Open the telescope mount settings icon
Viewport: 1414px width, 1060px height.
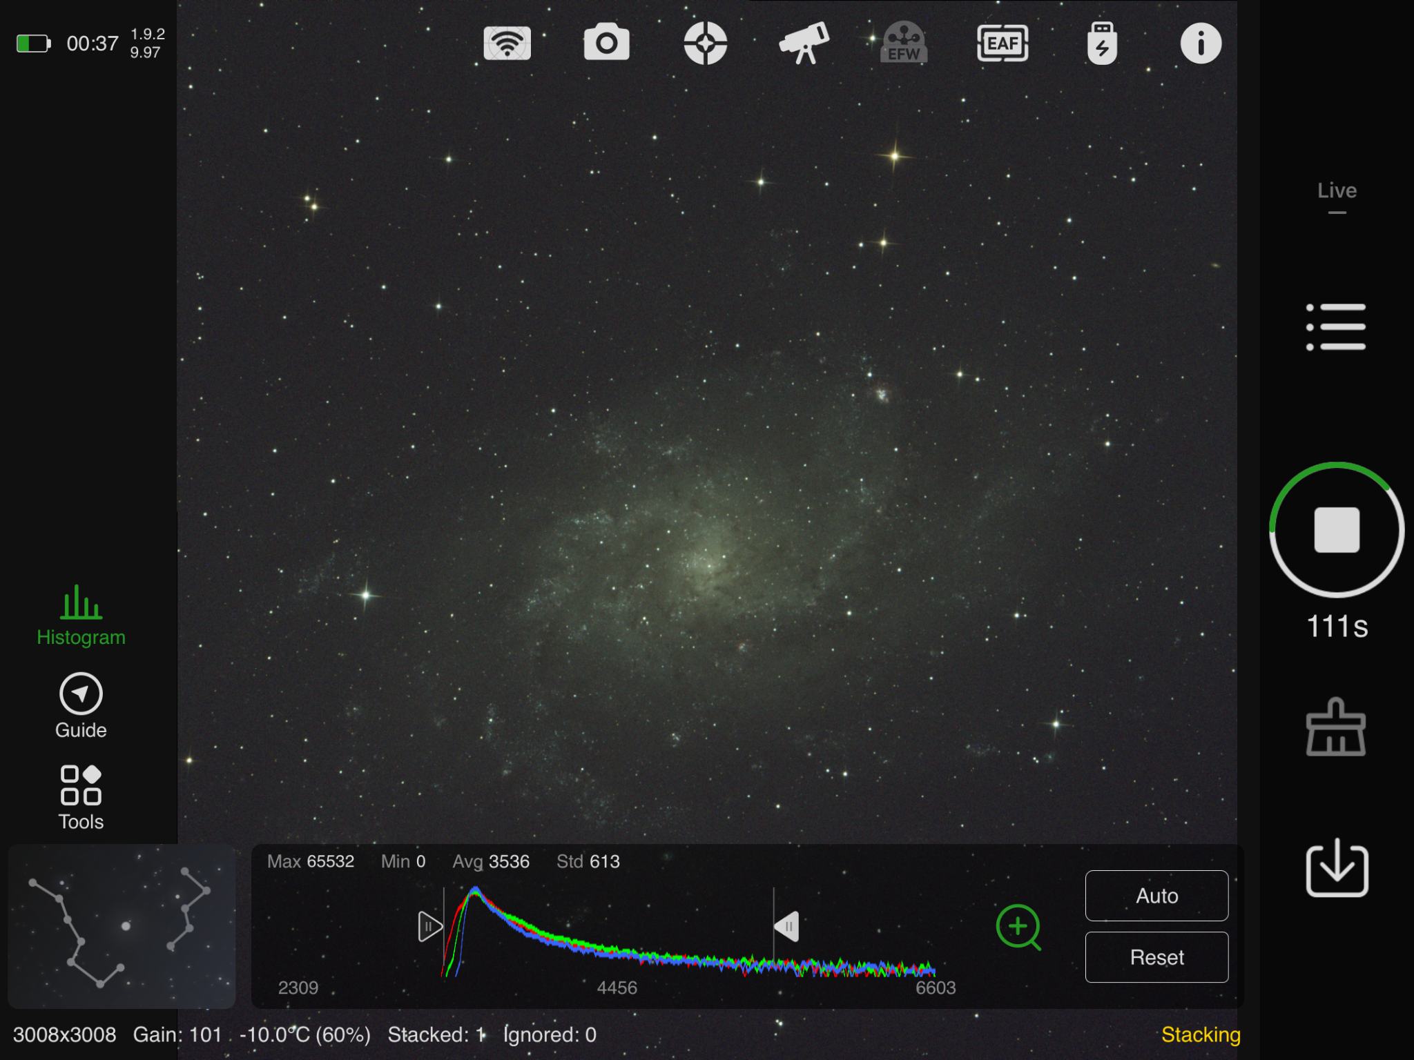click(x=804, y=43)
